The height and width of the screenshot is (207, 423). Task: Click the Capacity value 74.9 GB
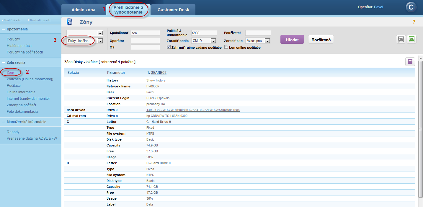[x=152, y=145]
